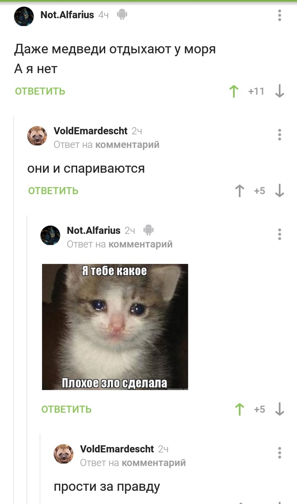Open Not.Alfarius profile from top comment avatar
297x504 pixels.
(x=24, y=16)
